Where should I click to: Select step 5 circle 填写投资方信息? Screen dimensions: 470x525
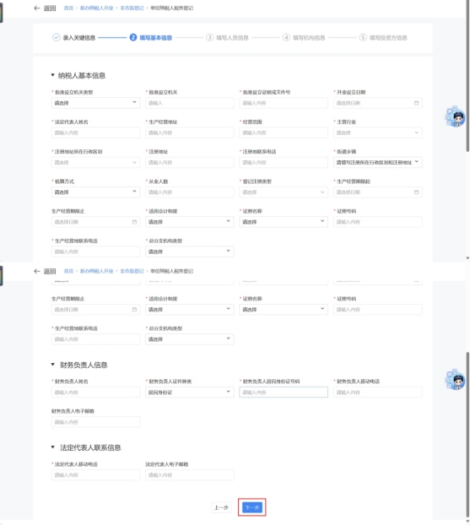(363, 37)
